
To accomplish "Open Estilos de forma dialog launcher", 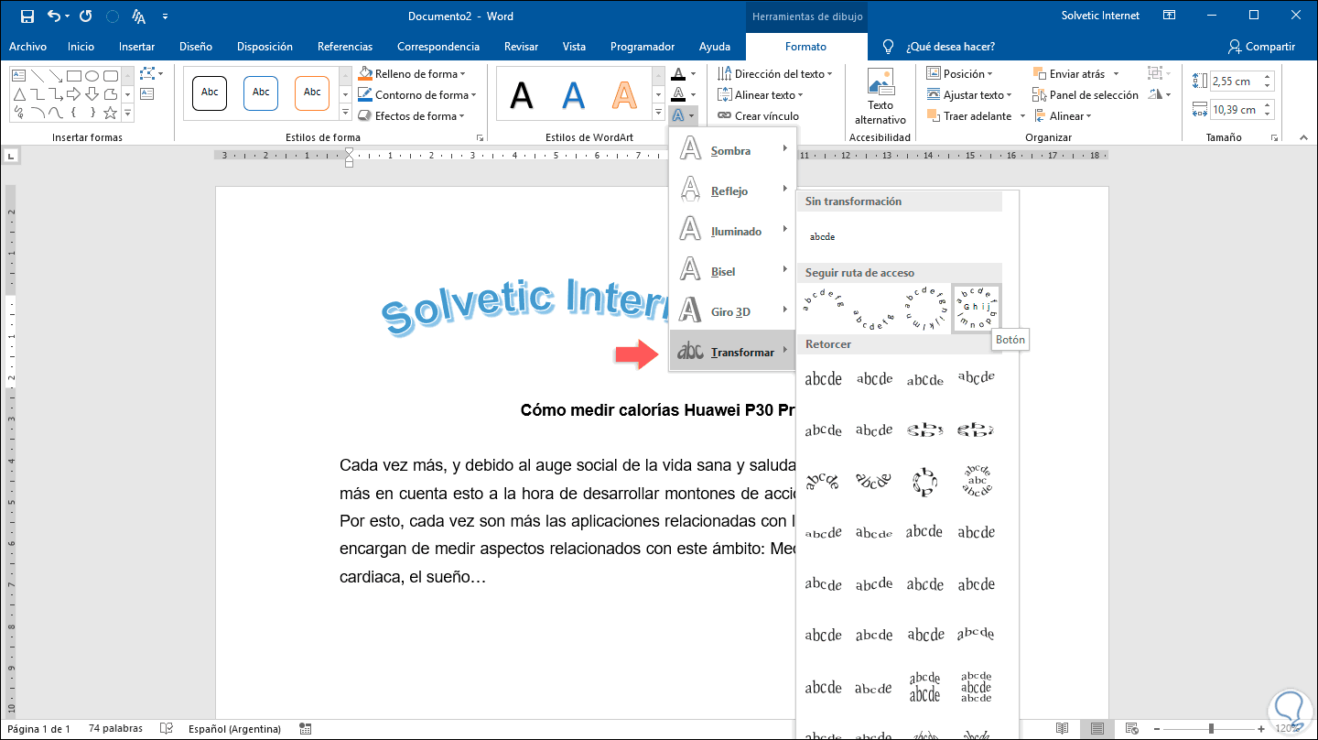I will (480, 137).
